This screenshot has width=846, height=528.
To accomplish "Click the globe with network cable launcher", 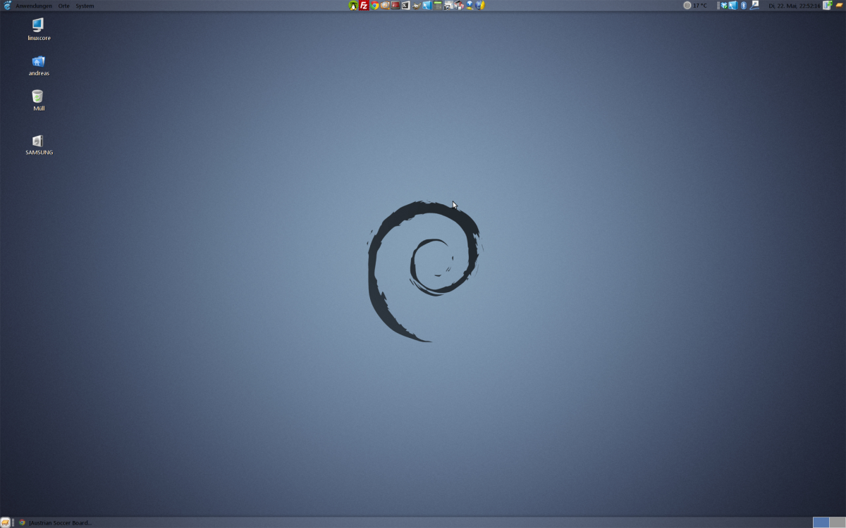I will tap(470, 6).
